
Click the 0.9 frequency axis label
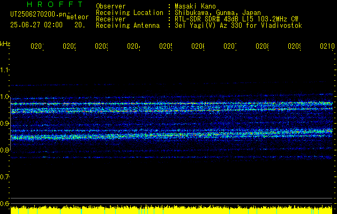point(4,124)
